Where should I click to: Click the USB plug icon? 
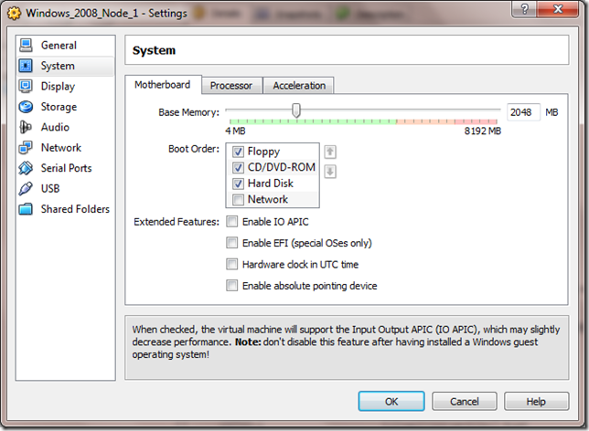pos(26,189)
